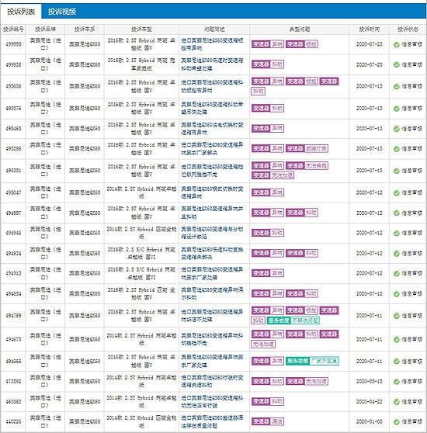Click green check icon in row 494854
427x433 pixels.
397,294
